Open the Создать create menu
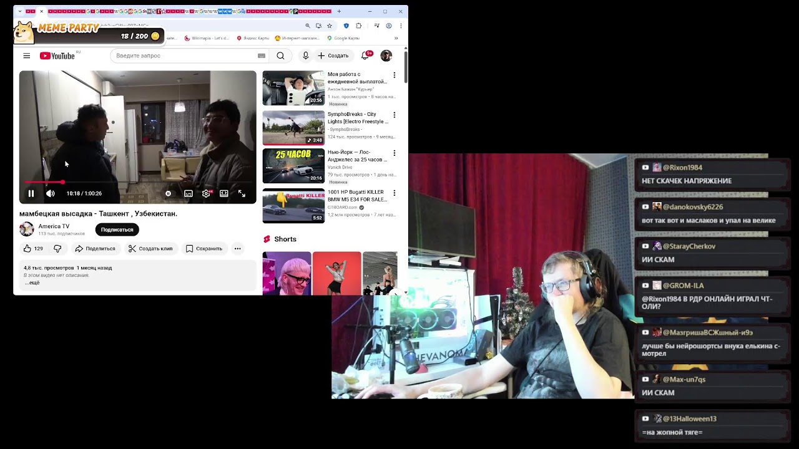Image resolution: width=799 pixels, height=449 pixels. pos(333,56)
